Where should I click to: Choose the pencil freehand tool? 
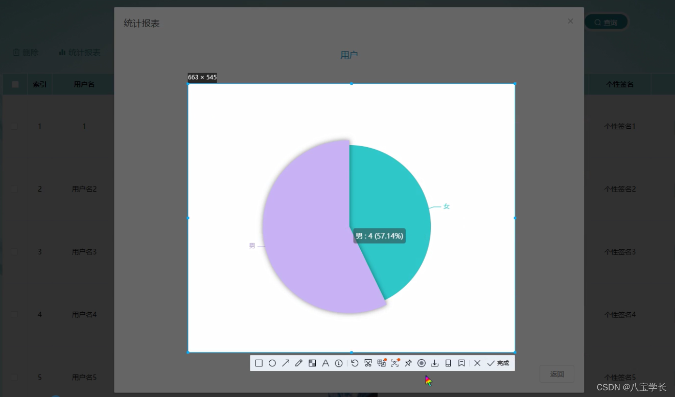[299, 363]
